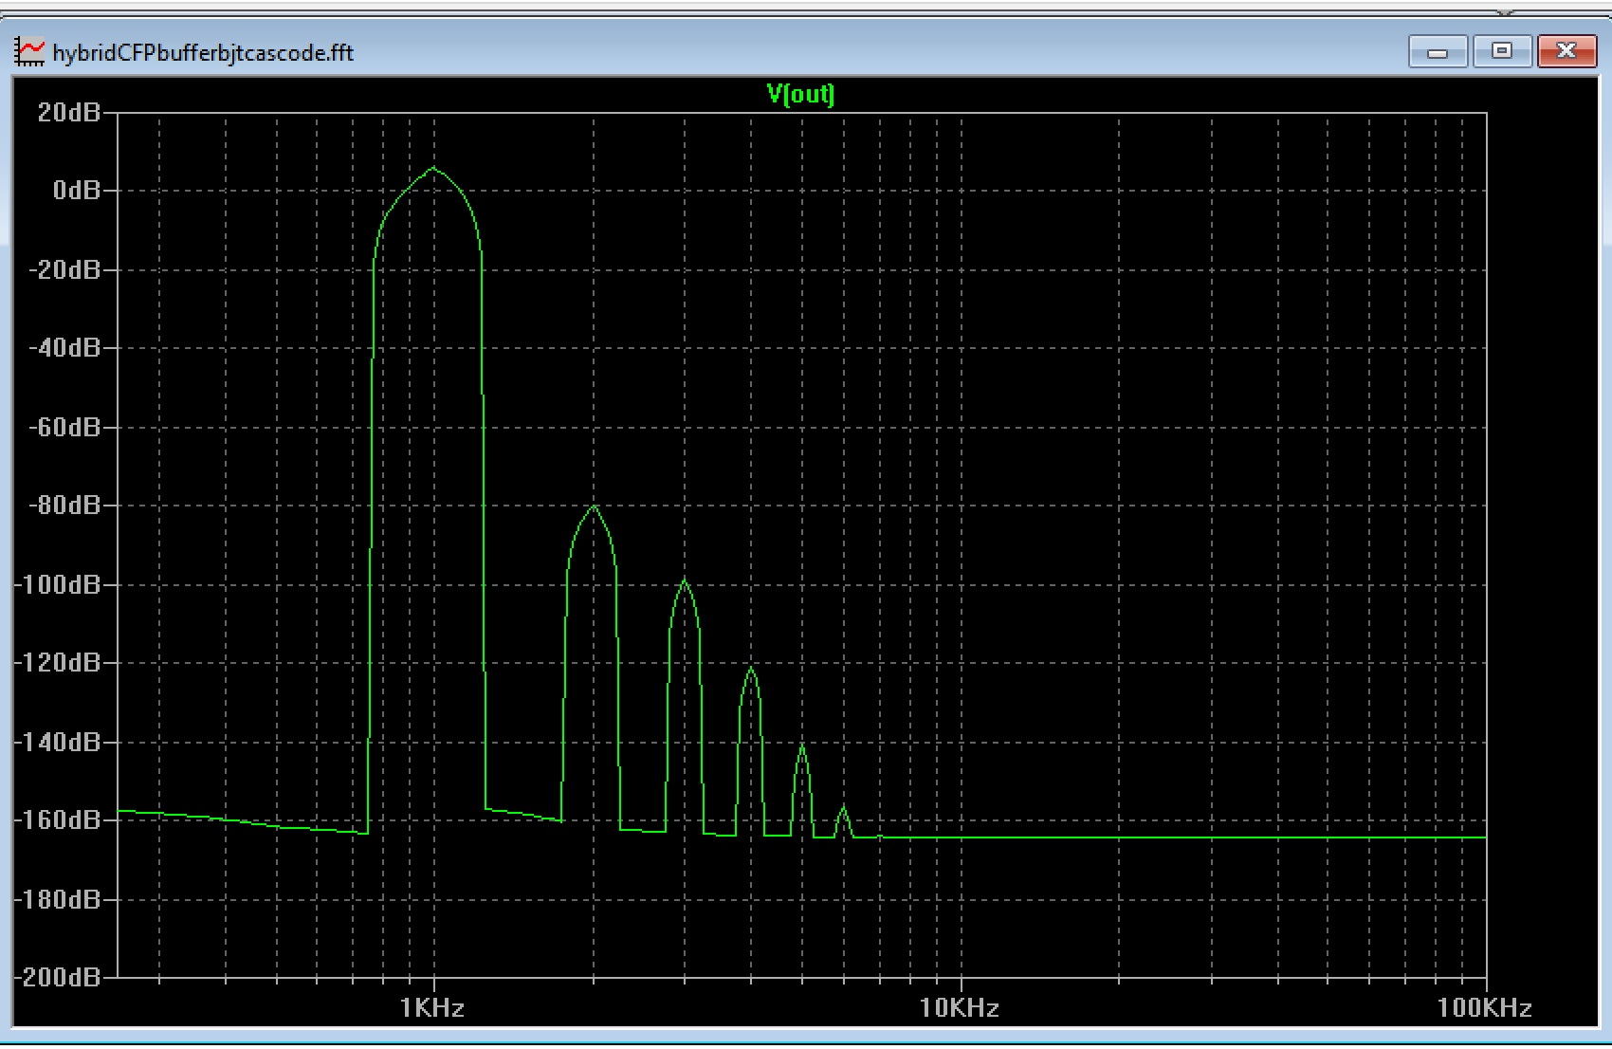Image resolution: width=1612 pixels, height=1049 pixels.
Task: Click the -20dB axis label
Action: tap(64, 270)
